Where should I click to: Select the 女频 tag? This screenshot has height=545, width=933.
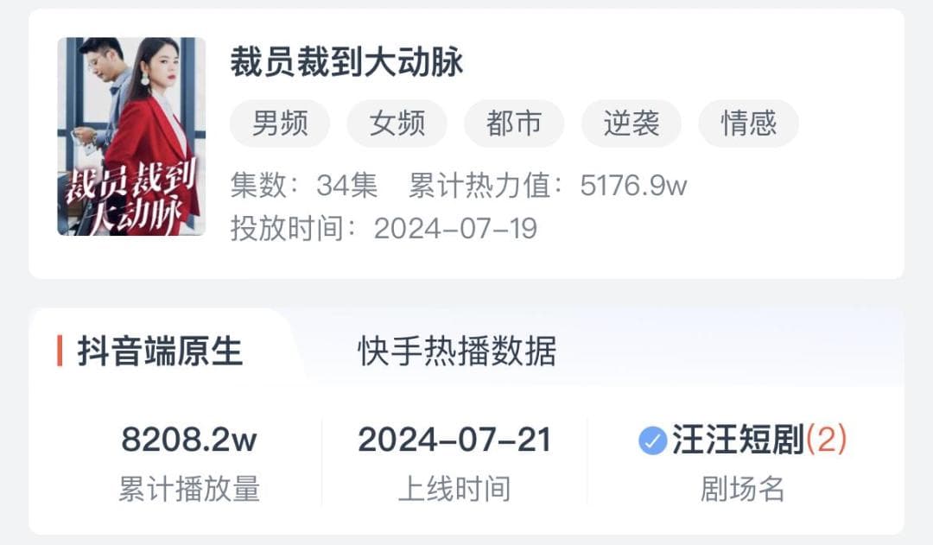click(397, 124)
